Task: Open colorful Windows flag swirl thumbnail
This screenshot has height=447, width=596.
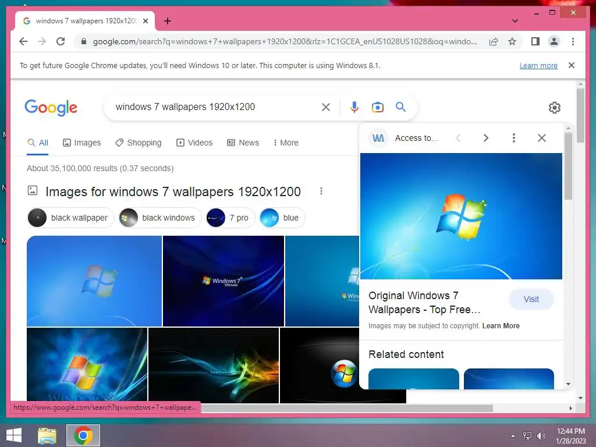Action: [x=87, y=365]
